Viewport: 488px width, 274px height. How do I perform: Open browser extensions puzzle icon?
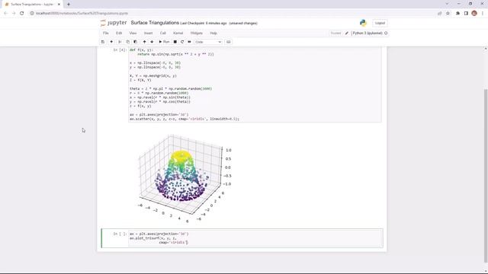[457, 14]
